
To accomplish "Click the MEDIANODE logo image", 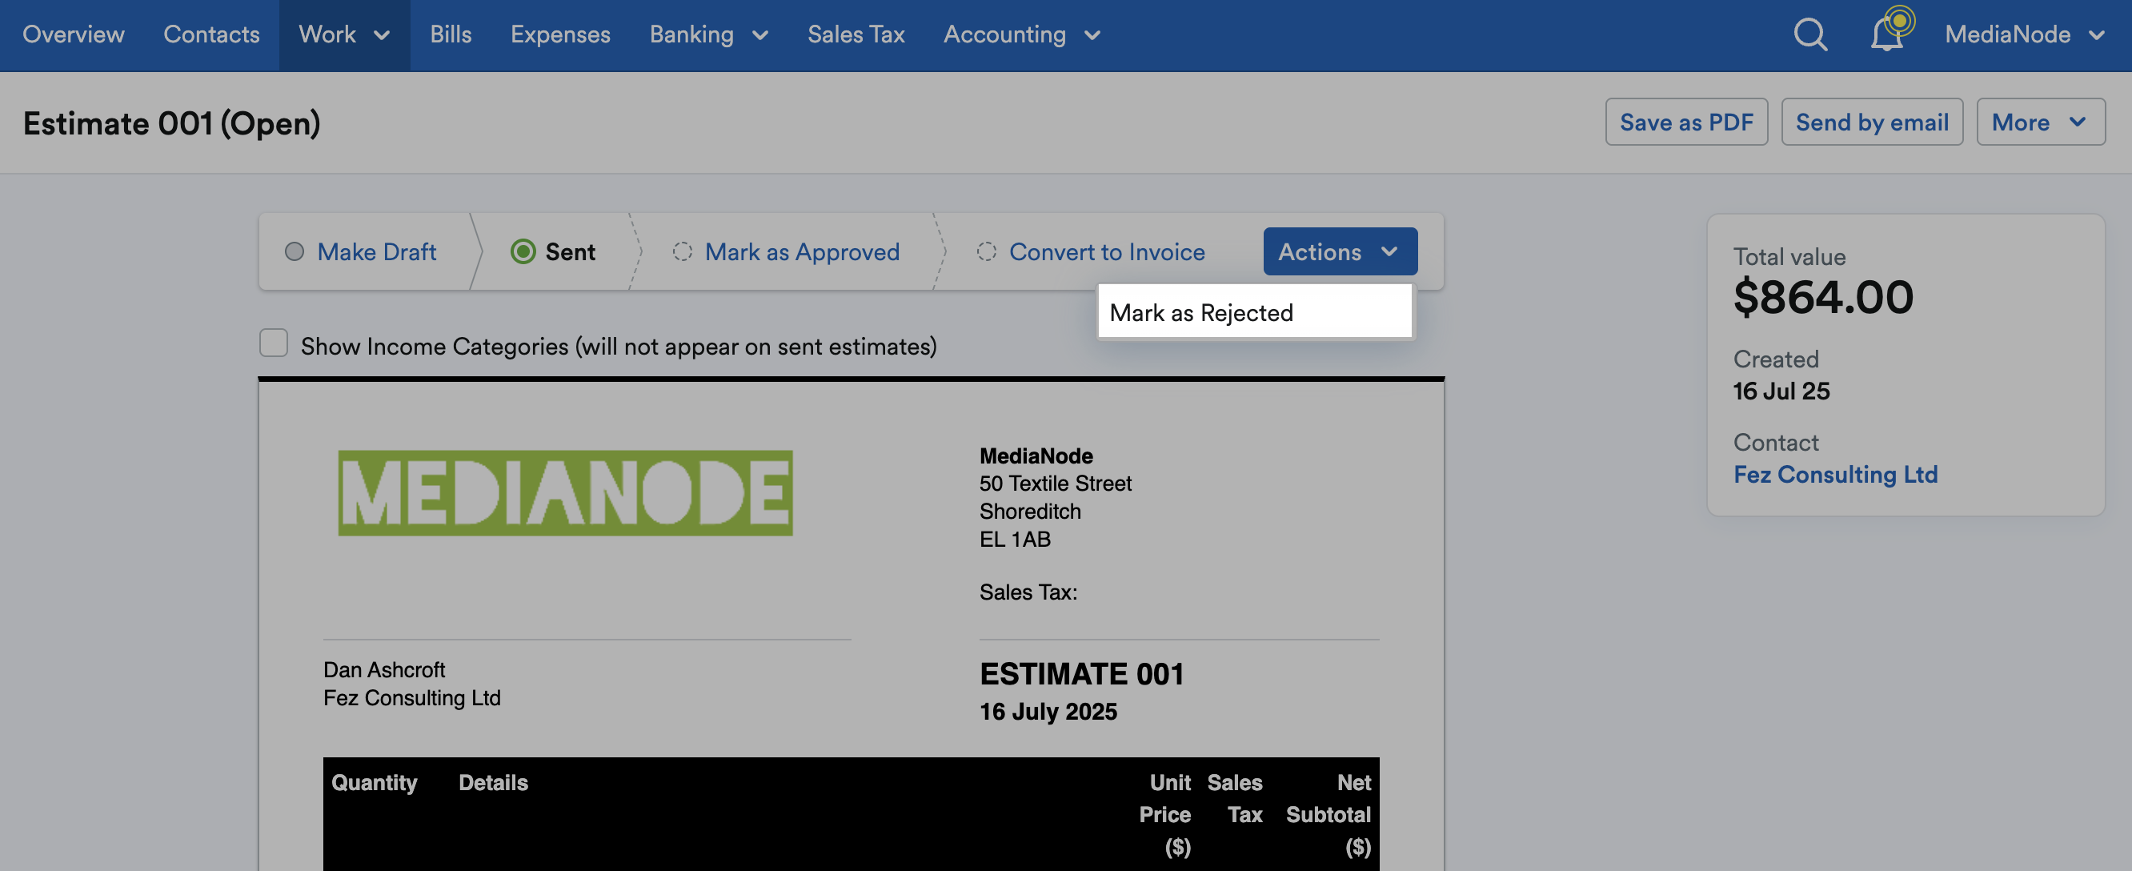I will (565, 493).
